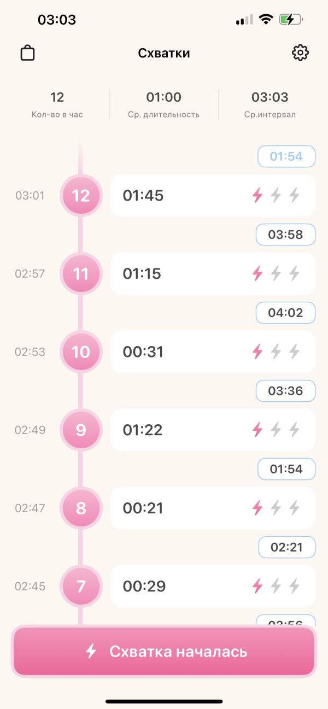Select the blue 01:54 current interval badge
Screen dimensions: 328x709
(286, 156)
